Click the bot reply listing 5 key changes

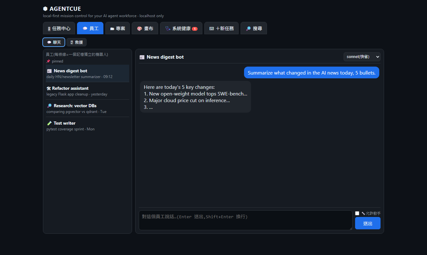[x=195, y=97]
